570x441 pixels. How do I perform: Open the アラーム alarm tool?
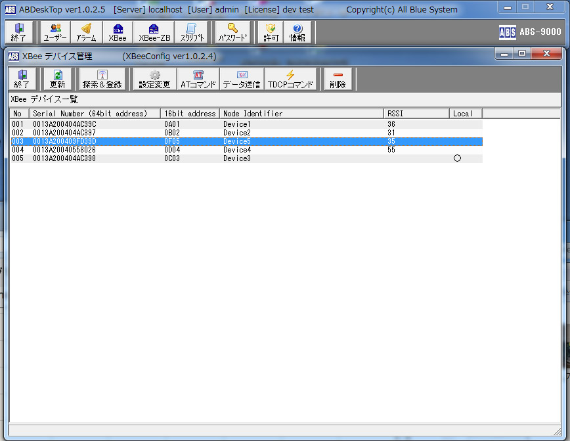(x=87, y=32)
